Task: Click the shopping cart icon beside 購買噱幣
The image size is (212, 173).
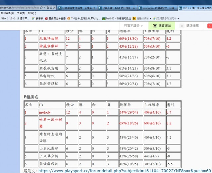Action: coord(155,26)
